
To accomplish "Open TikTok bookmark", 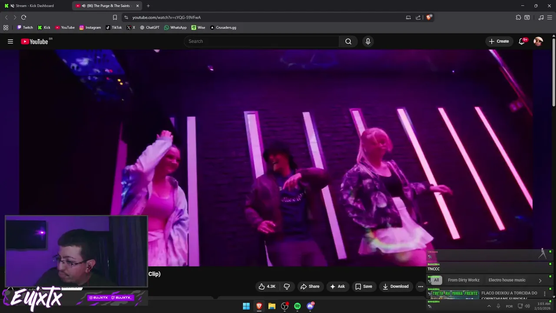I will tap(114, 27).
